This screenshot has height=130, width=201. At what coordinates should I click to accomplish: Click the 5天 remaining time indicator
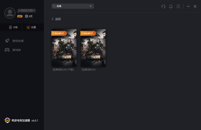[x=29, y=16]
